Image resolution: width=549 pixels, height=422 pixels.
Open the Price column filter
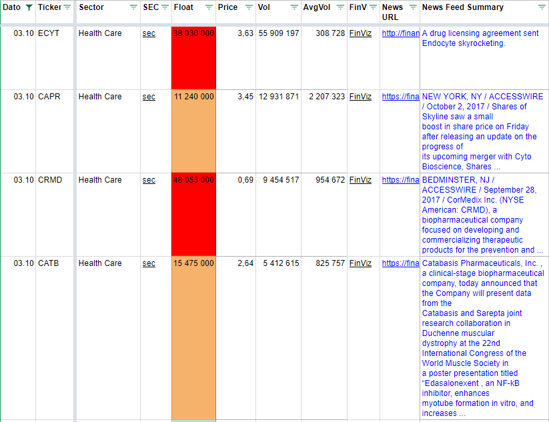pyautogui.click(x=249, y=7)
